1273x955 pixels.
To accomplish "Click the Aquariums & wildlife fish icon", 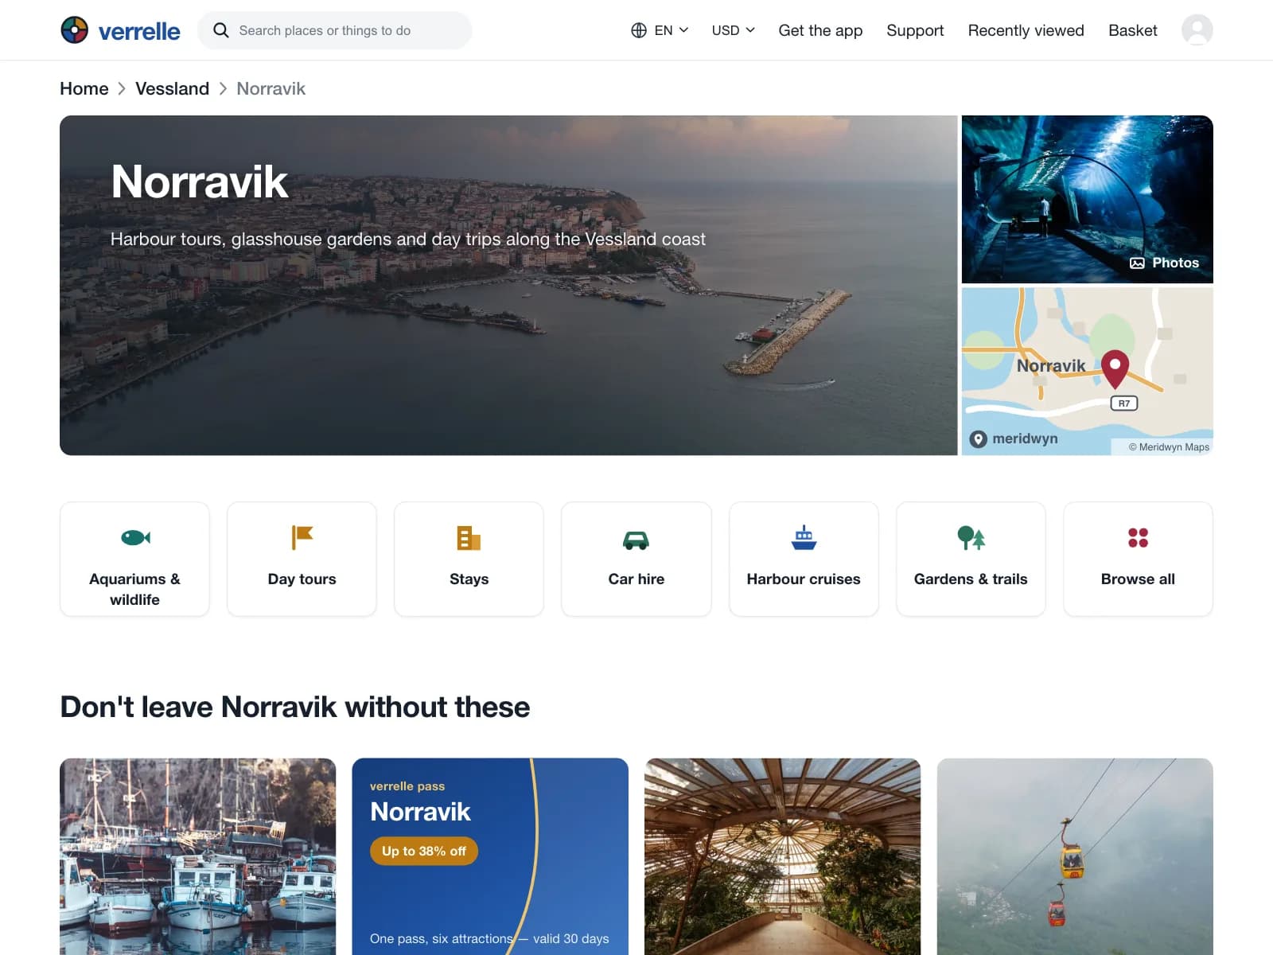I will click(135, 538).
